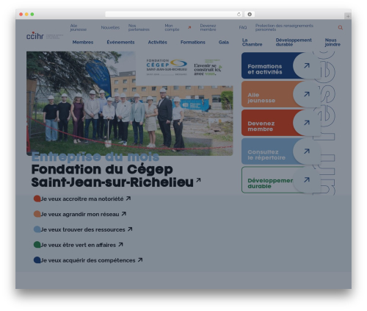Click the arrow circle on Aile jeunesse card
This screenshot has height=311, width=367.
[x=307, y=94]
